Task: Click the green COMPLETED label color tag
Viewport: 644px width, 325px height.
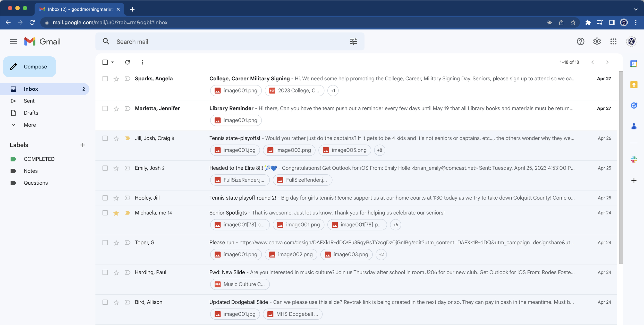Action: point(13,159)
